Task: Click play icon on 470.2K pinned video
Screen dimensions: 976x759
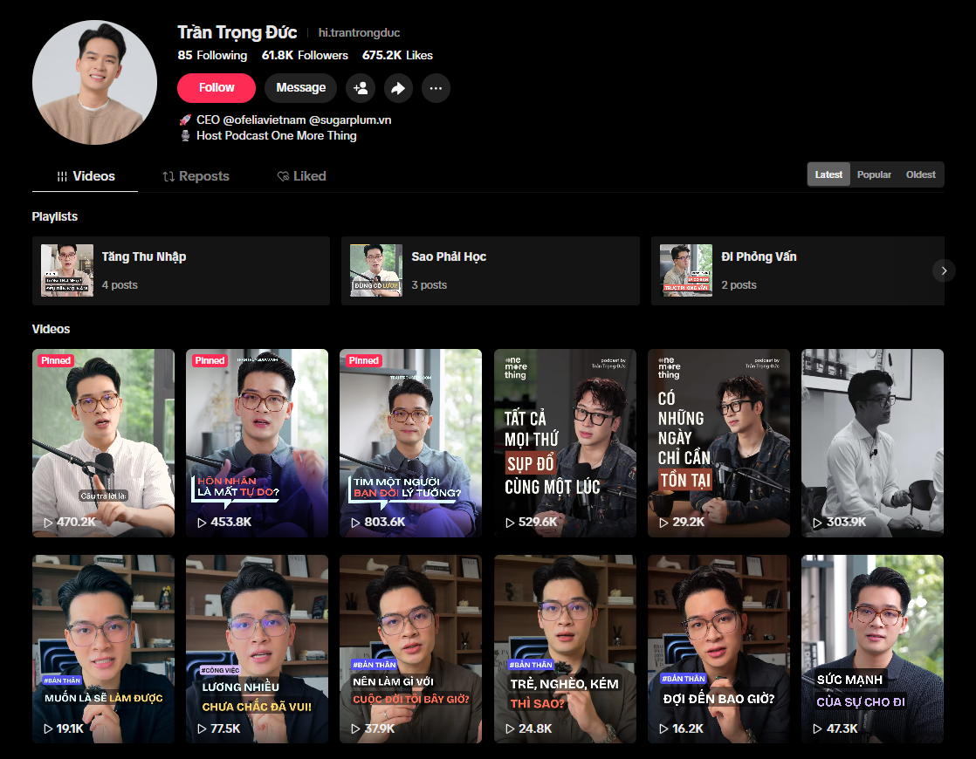Action: [48, 523]
